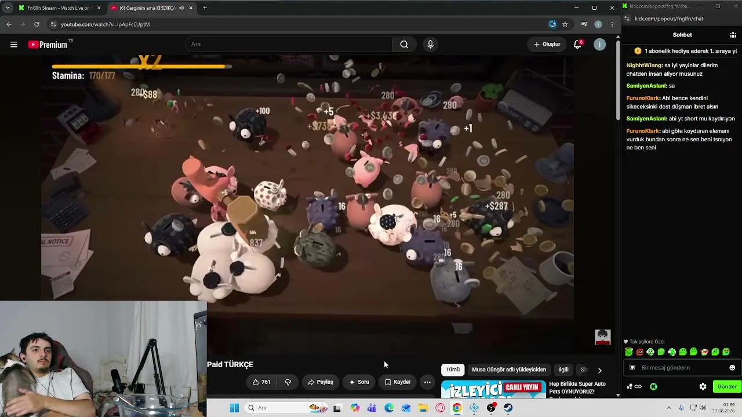Click the first "SamiyenAslanl" username ("sa" message)
Viewport: 742px width, 417px height.
click(x=646, y=86)
